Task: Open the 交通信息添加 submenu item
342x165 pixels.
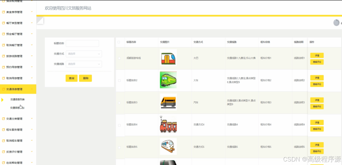Action: click(x=17, y=108)
